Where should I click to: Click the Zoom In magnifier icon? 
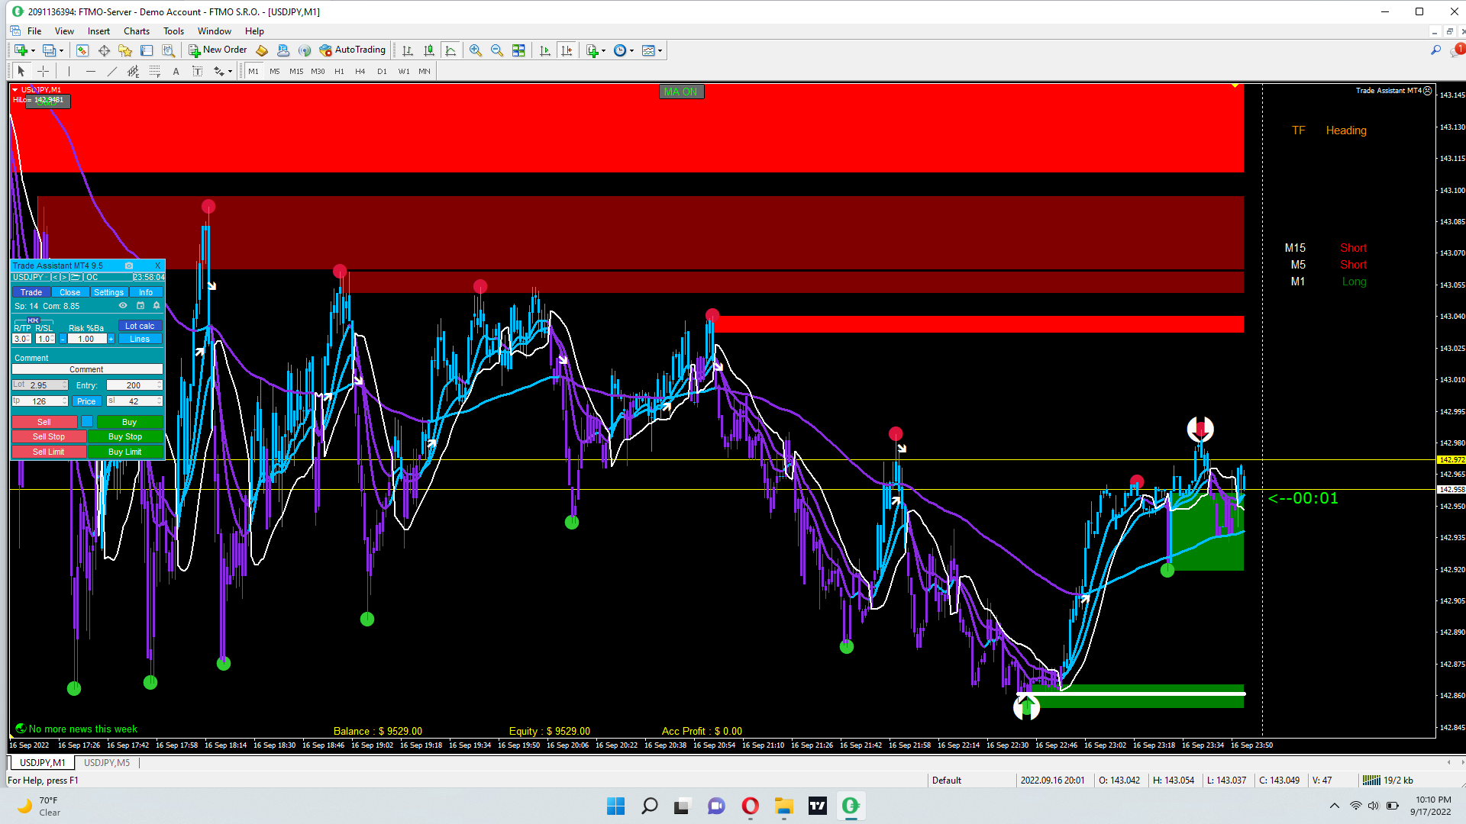pyautogui.click(x=475, y=50)
